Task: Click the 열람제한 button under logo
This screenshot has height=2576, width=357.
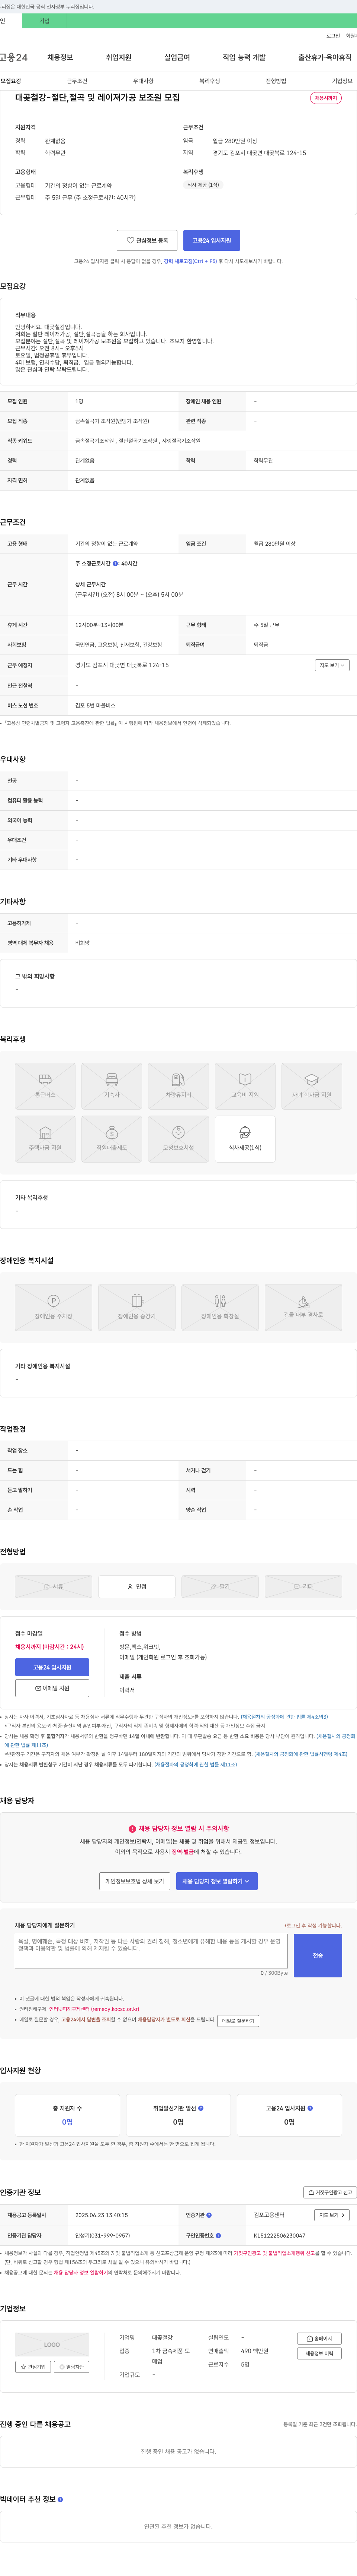Action: coord(72,2367)
